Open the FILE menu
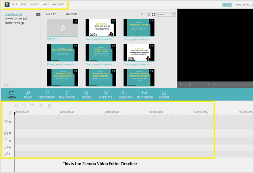 point(15,5)
